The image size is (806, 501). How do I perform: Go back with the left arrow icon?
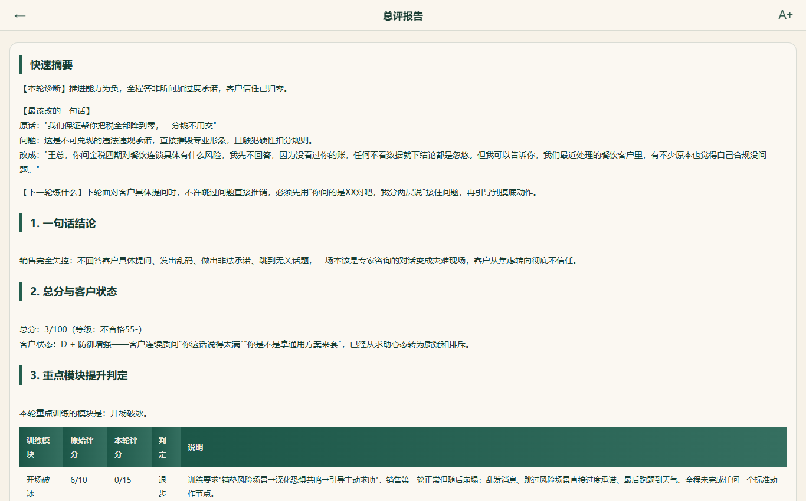tap(20, 15)
